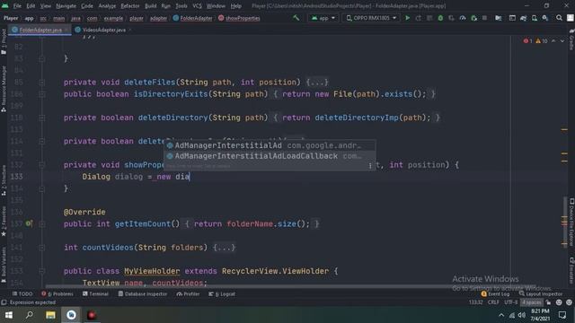Show hidden system tray icons chevron
Screen dimensions: 575x323
pos(501,315)
